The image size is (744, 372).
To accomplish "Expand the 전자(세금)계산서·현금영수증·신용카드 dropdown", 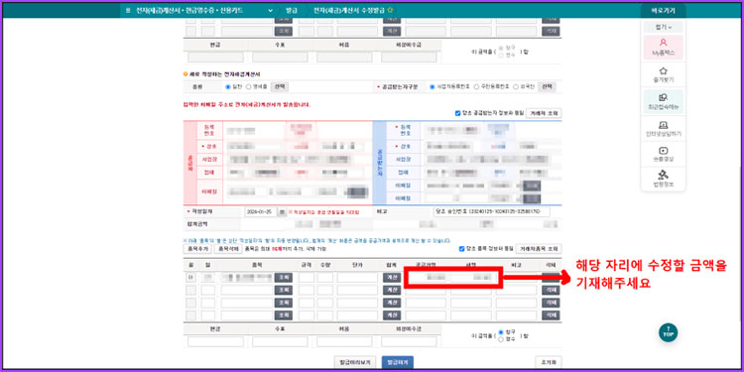I will tap(271, 10).
